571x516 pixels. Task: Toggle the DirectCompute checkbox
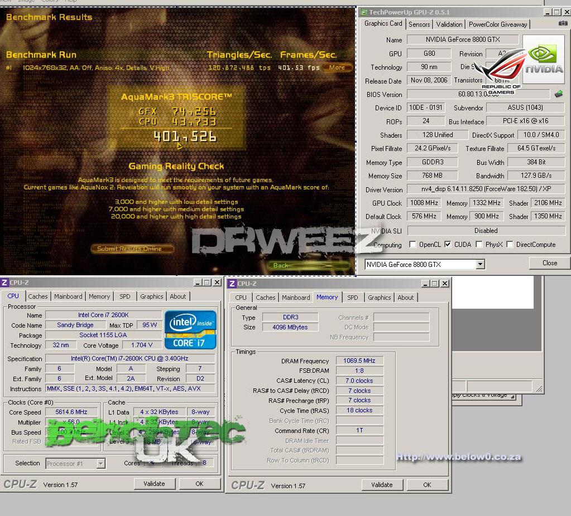[510, 245]
